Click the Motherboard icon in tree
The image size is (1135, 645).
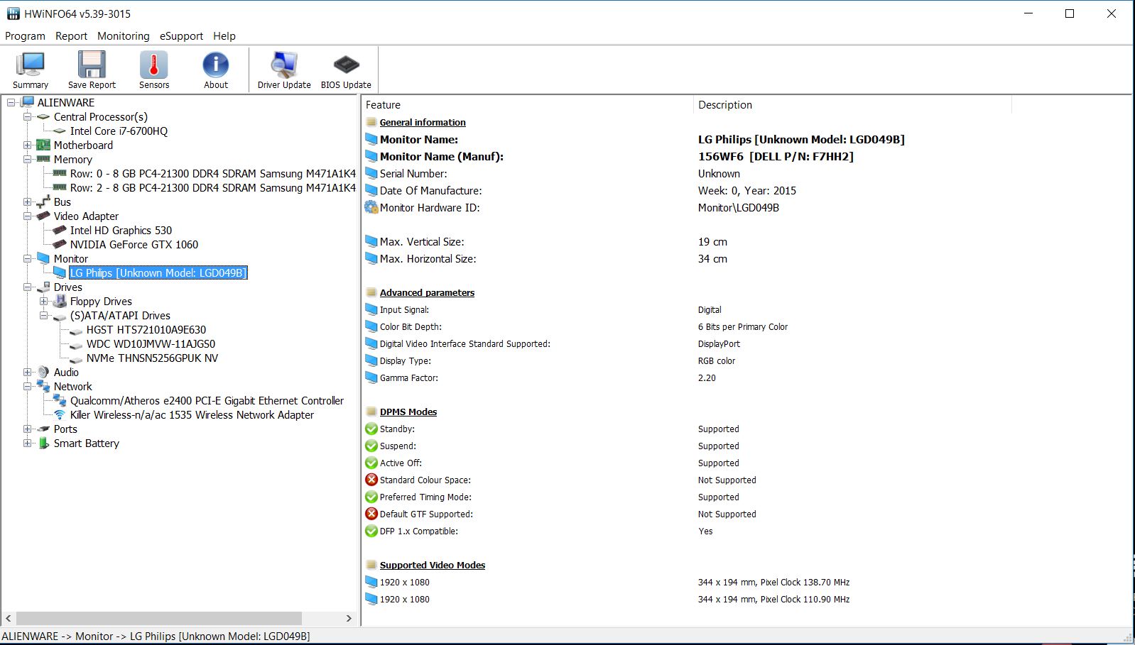tap(43, 145)
